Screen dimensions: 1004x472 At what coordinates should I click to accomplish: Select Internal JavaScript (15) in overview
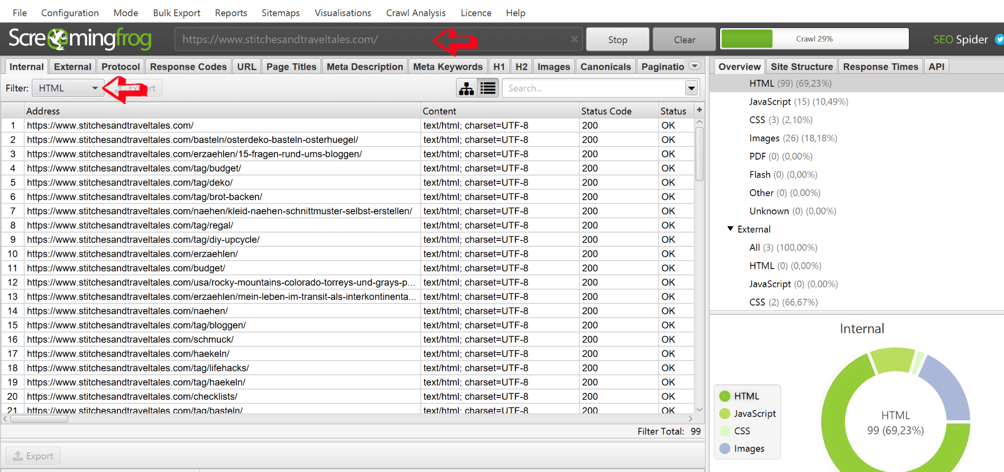(798, 101)
